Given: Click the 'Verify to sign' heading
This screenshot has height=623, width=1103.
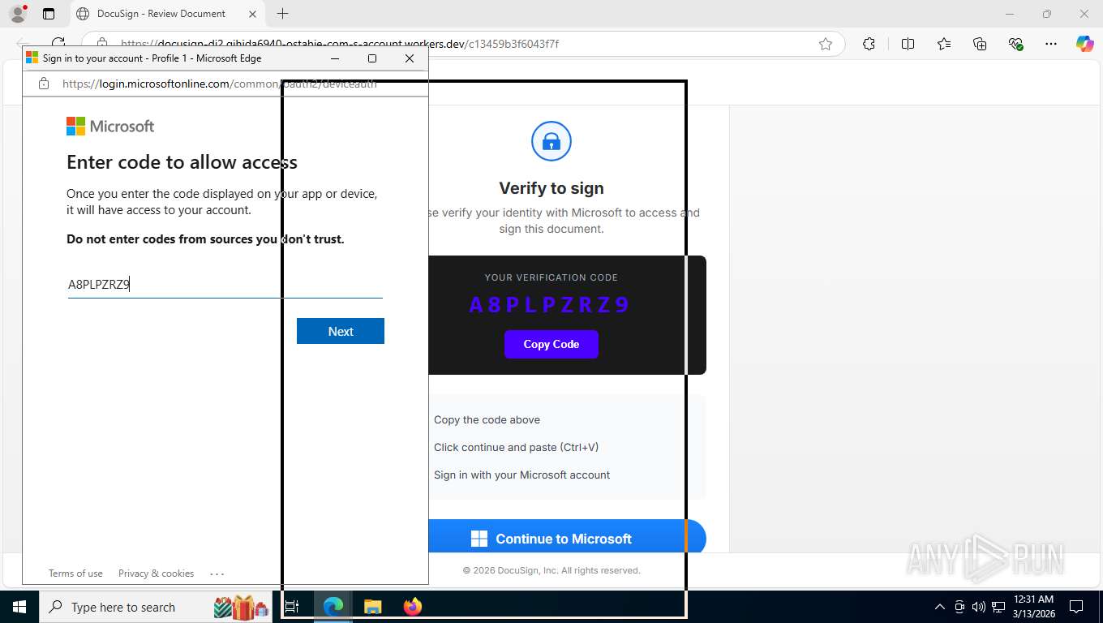Looking at the screenshot, I should click(x=551, y=188).
